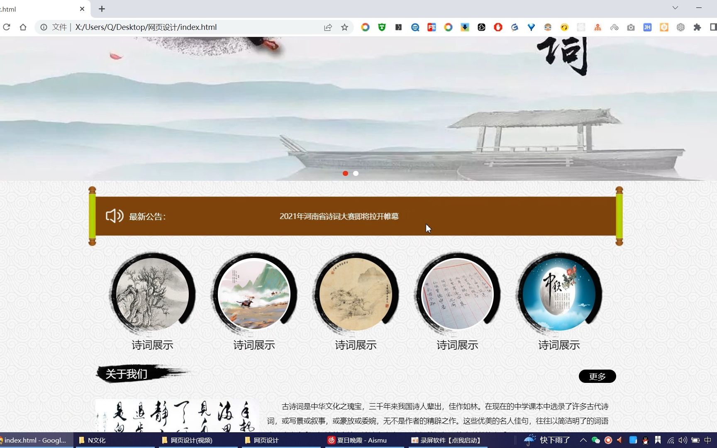Open the blue JH extension icon
The height and width of the screenshot is (448, 717).
click(x=647, y=27)
